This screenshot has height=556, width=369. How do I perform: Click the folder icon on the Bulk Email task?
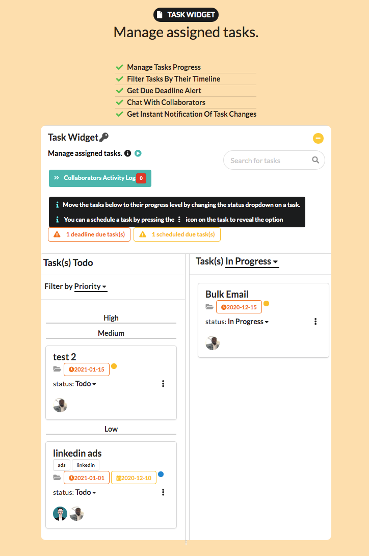[x=209, y=307]
